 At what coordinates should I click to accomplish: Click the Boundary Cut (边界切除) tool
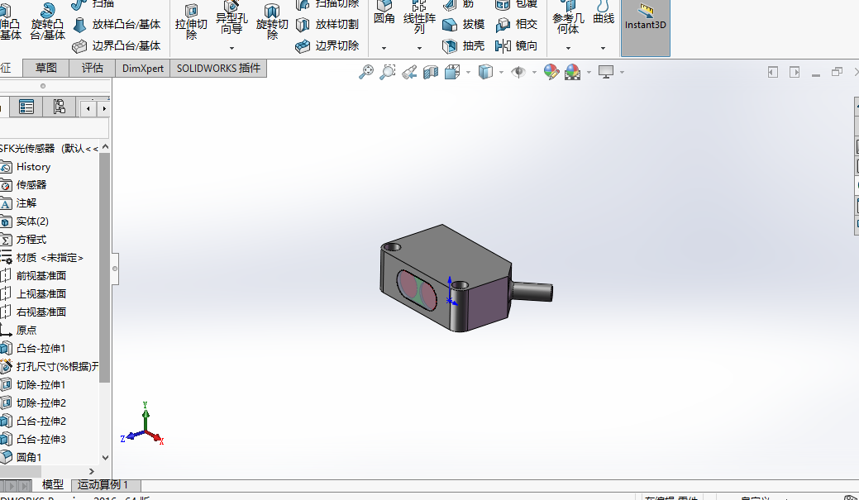(x=327, y=45)
